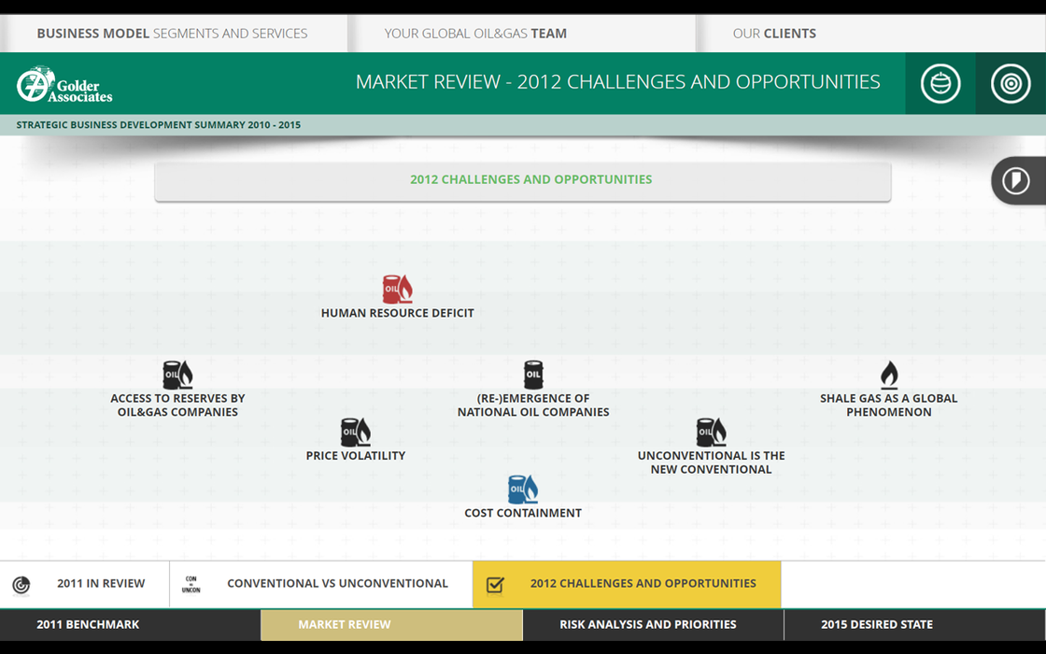Screen dimensions: 1046x654
Task: Open the National Oil Companies barrel icon
Action: click(533, 375)
